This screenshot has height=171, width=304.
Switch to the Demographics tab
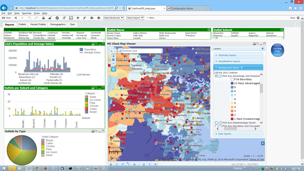pos(58,24)
